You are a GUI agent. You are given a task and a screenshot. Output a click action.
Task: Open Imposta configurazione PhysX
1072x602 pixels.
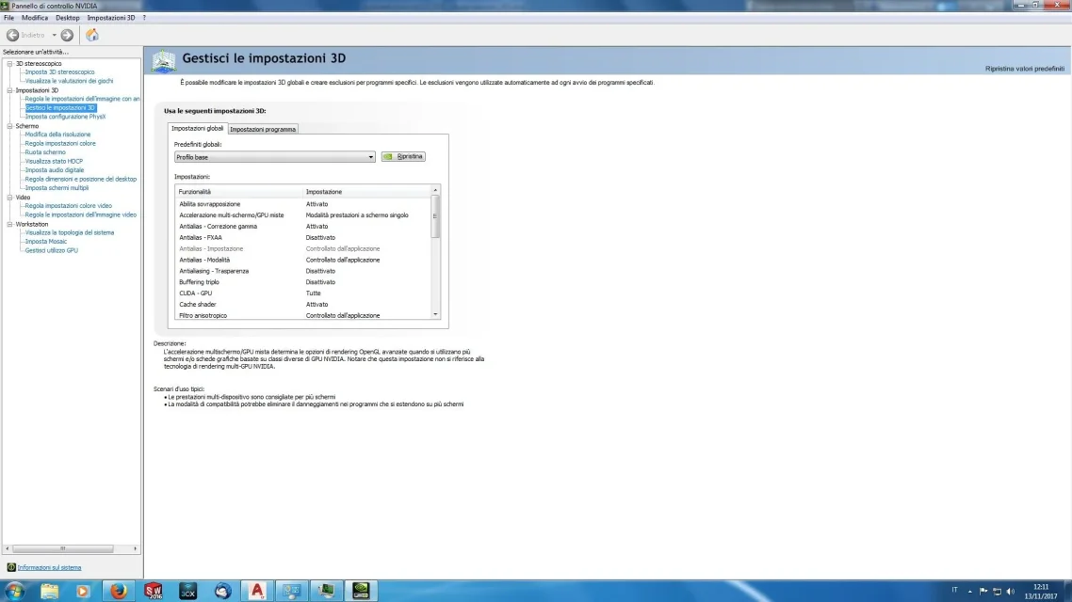point(66,117)
